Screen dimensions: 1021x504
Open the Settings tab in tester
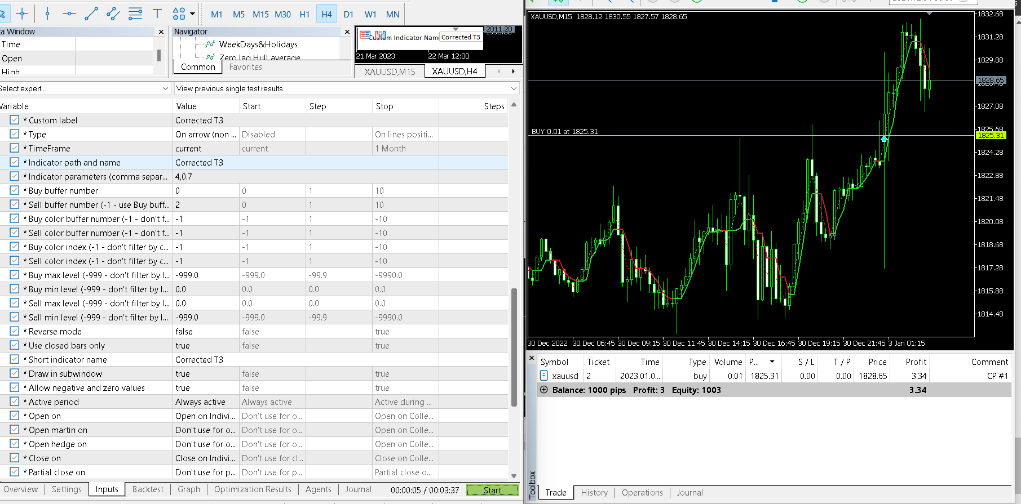67,489
